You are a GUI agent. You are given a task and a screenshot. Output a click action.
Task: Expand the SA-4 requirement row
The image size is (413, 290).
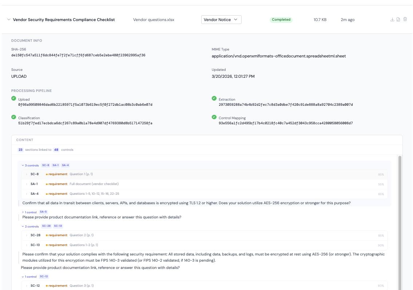pos(27,194)
